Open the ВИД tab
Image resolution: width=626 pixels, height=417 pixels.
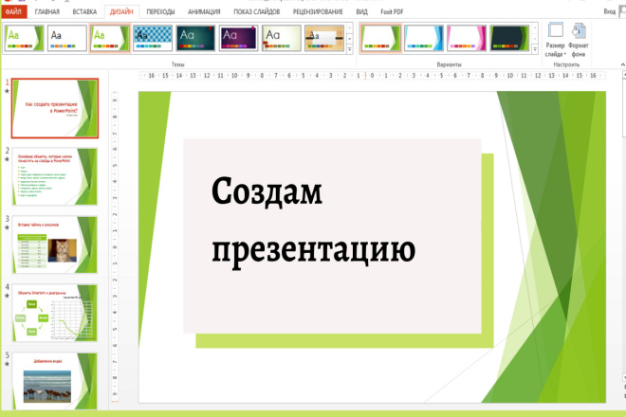[x=361, y=11]
